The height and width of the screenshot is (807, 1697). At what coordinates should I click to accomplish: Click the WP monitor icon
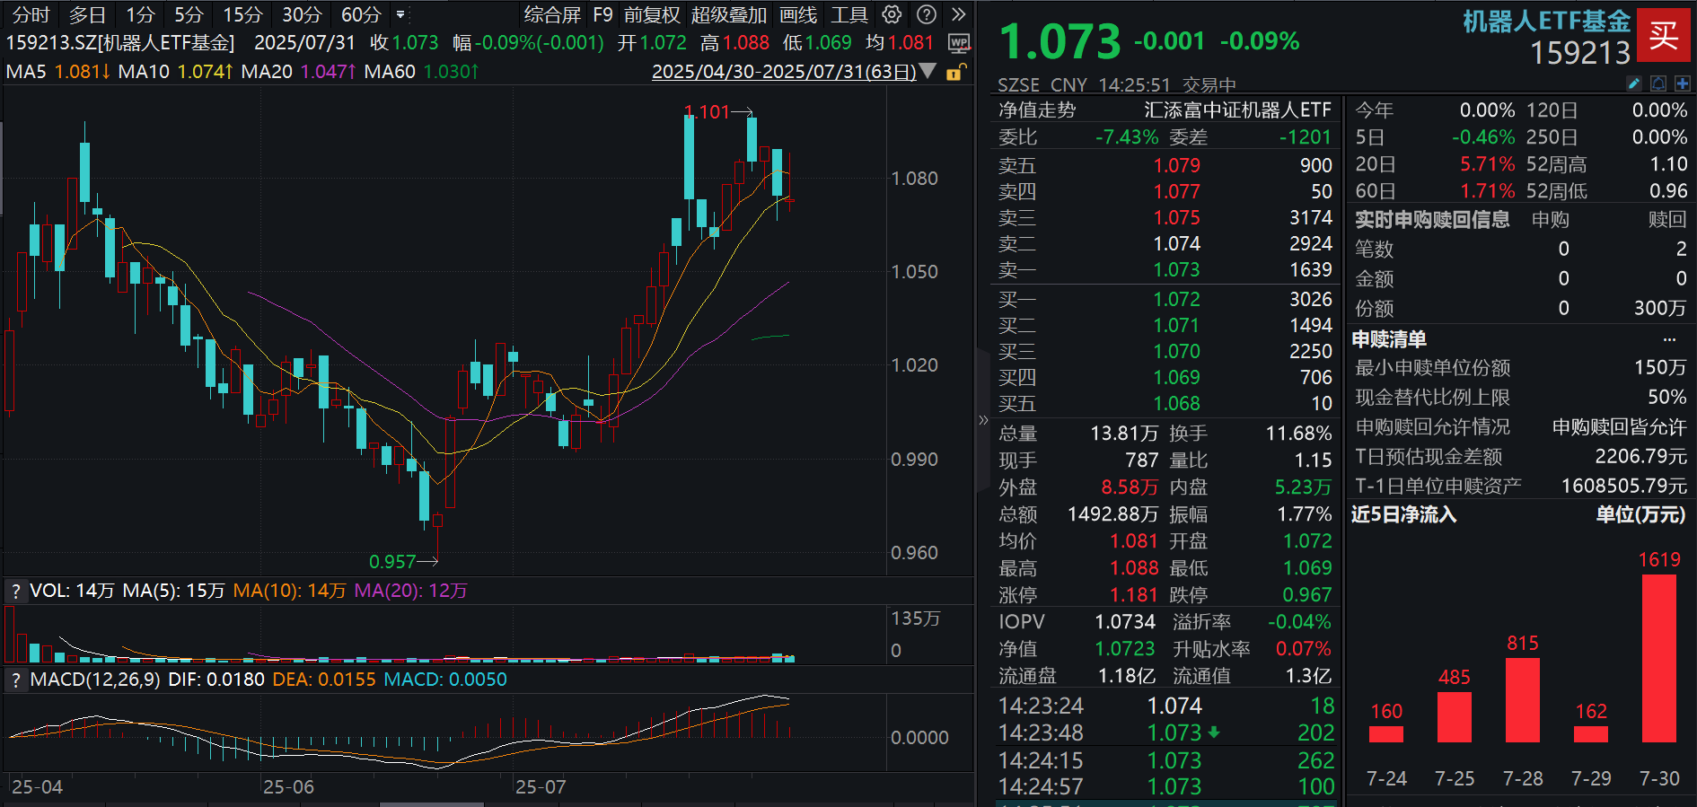(959, 43)
